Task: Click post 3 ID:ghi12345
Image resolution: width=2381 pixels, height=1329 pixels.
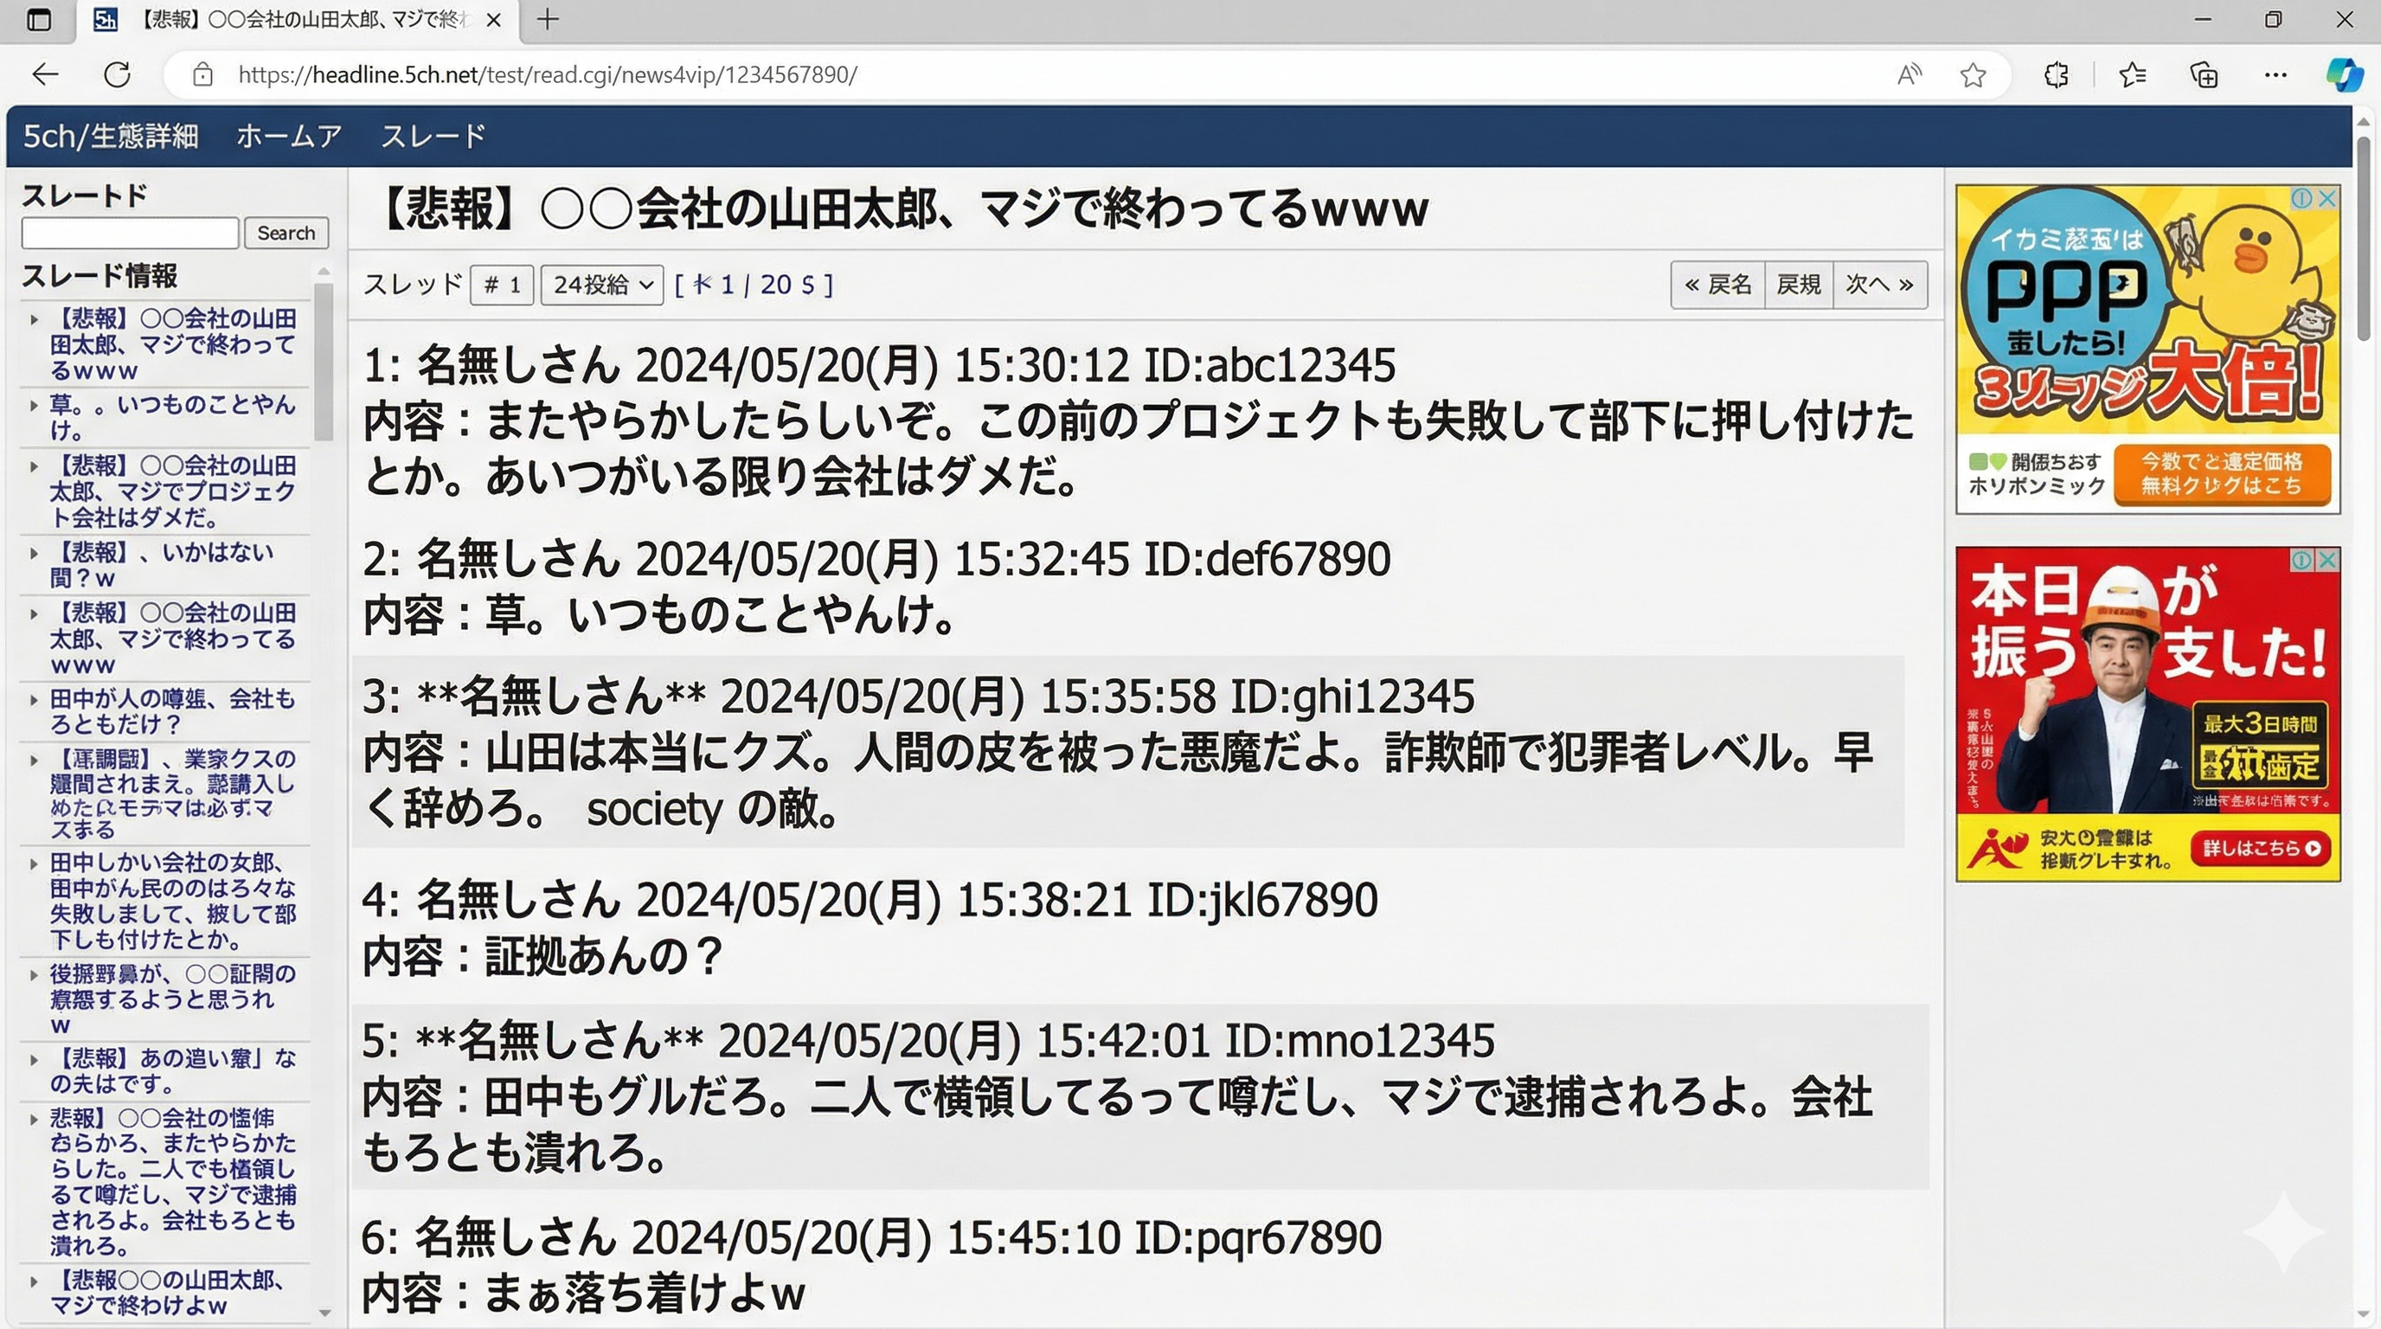Action: click(1352, 697)
